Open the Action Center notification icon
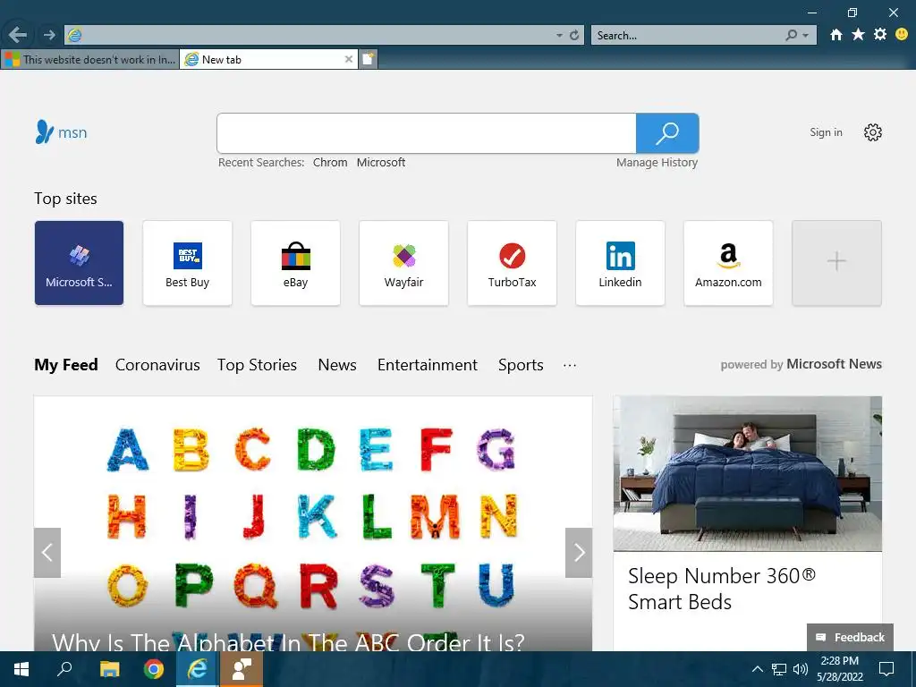 click(886, 669)
